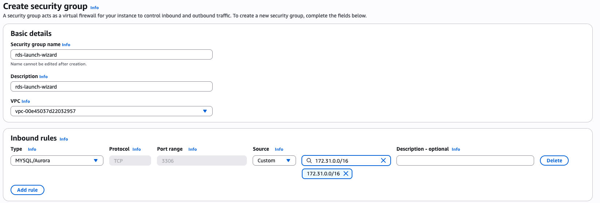Click the magnifier icon in source search
600x203 pixels.
point(309,161)
